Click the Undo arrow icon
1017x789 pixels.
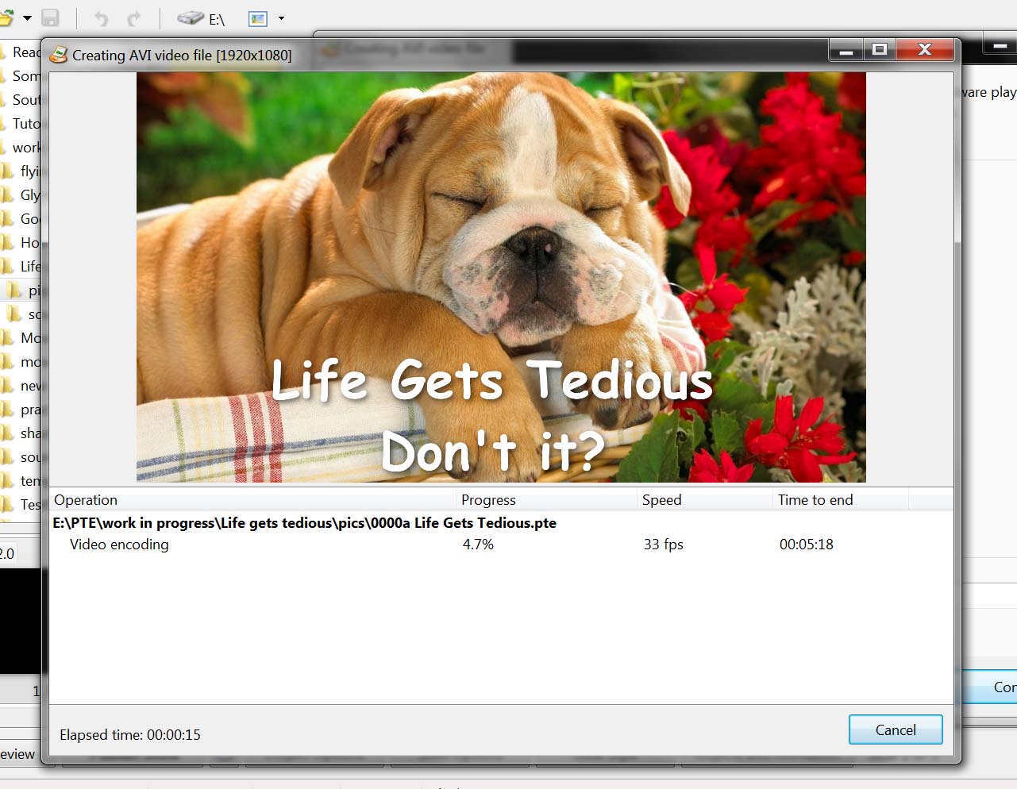pos(101,18)
